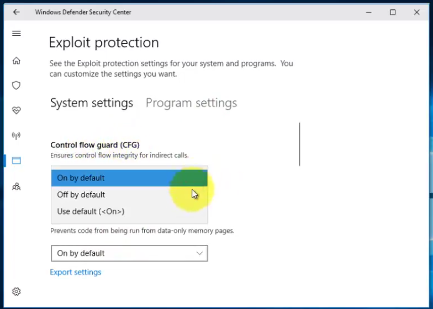Expand the lower 'On by default' combo box
The image size is (433, 309).
click(x=129, y=253)
